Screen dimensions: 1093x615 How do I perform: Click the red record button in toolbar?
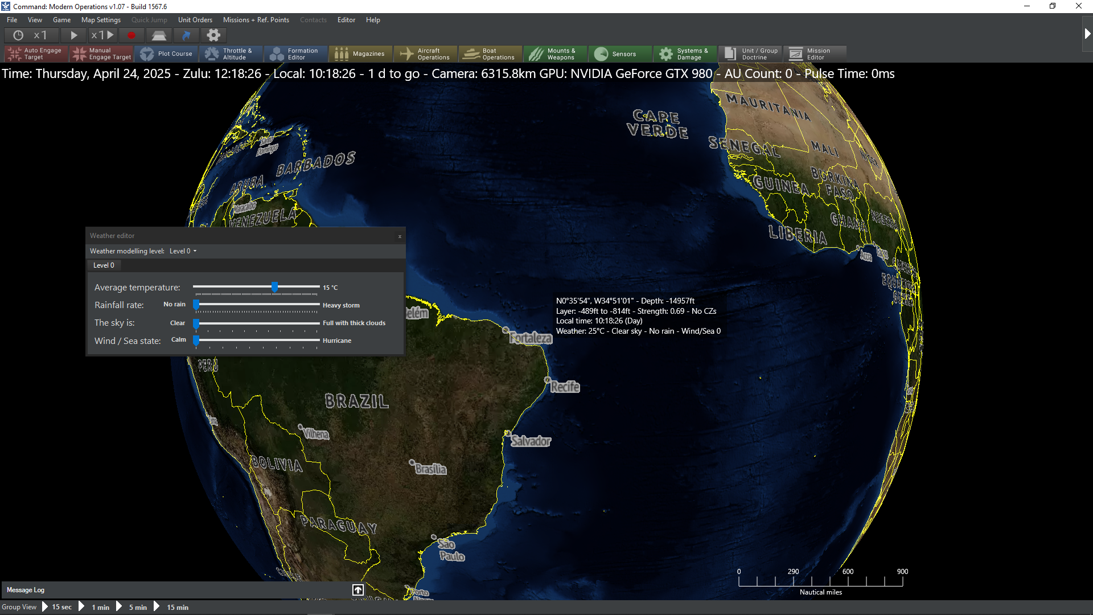pyautogui.click(x=132, y=35)
